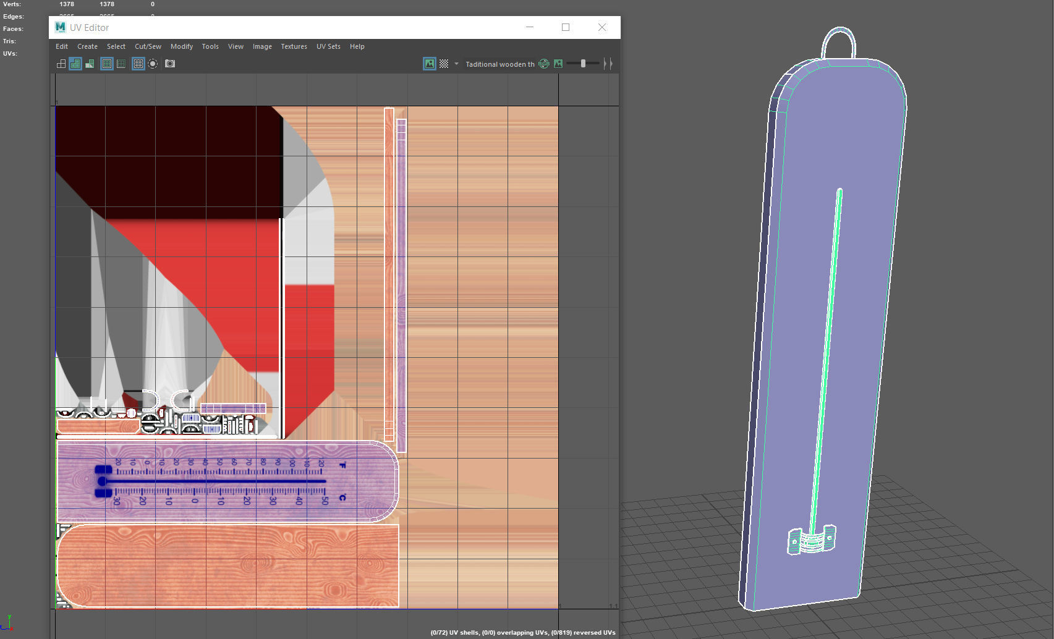Click the Maya logo in UV Editor title

coord(60,27)
